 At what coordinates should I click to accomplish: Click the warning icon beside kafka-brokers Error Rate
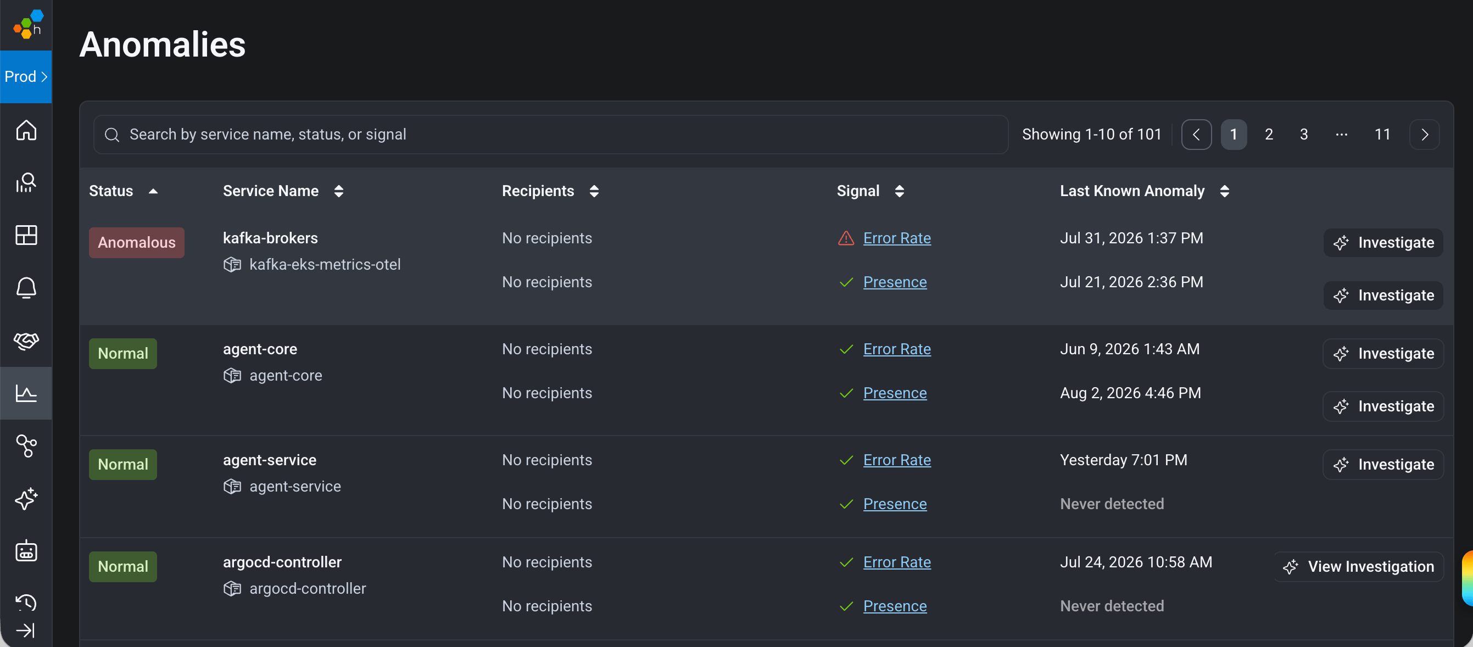pos(846,238)
